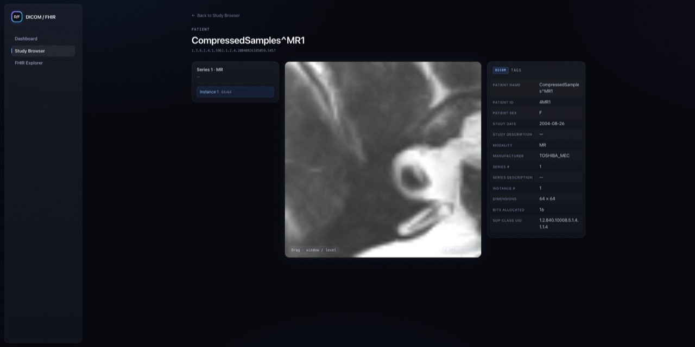Click the D/F app logo icon

point(17,17)
